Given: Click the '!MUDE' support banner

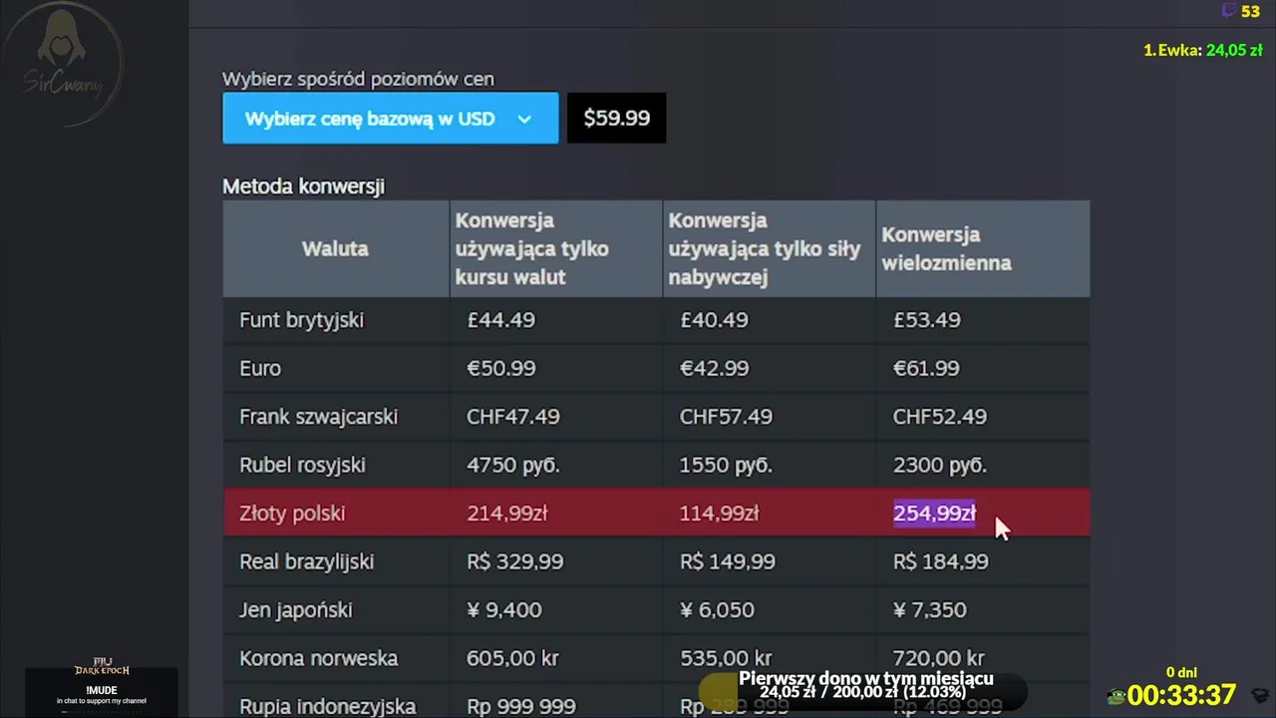Looking at the screenshot, I should (x=102, y=690).
